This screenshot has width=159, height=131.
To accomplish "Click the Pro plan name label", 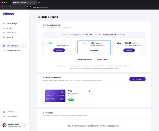I will (x=85, y=43).
